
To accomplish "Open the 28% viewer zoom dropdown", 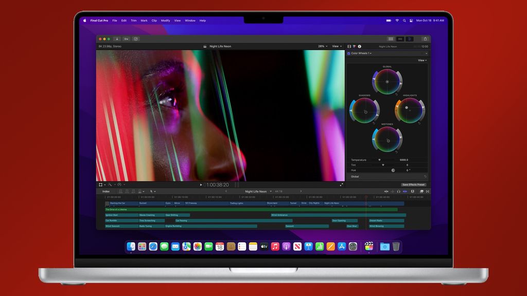I will [x=321, y=46].
